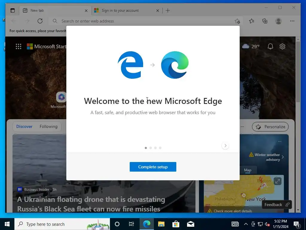Show hidden system tray icons
Viewport: 306px width, 230px height.
point(246,224)
